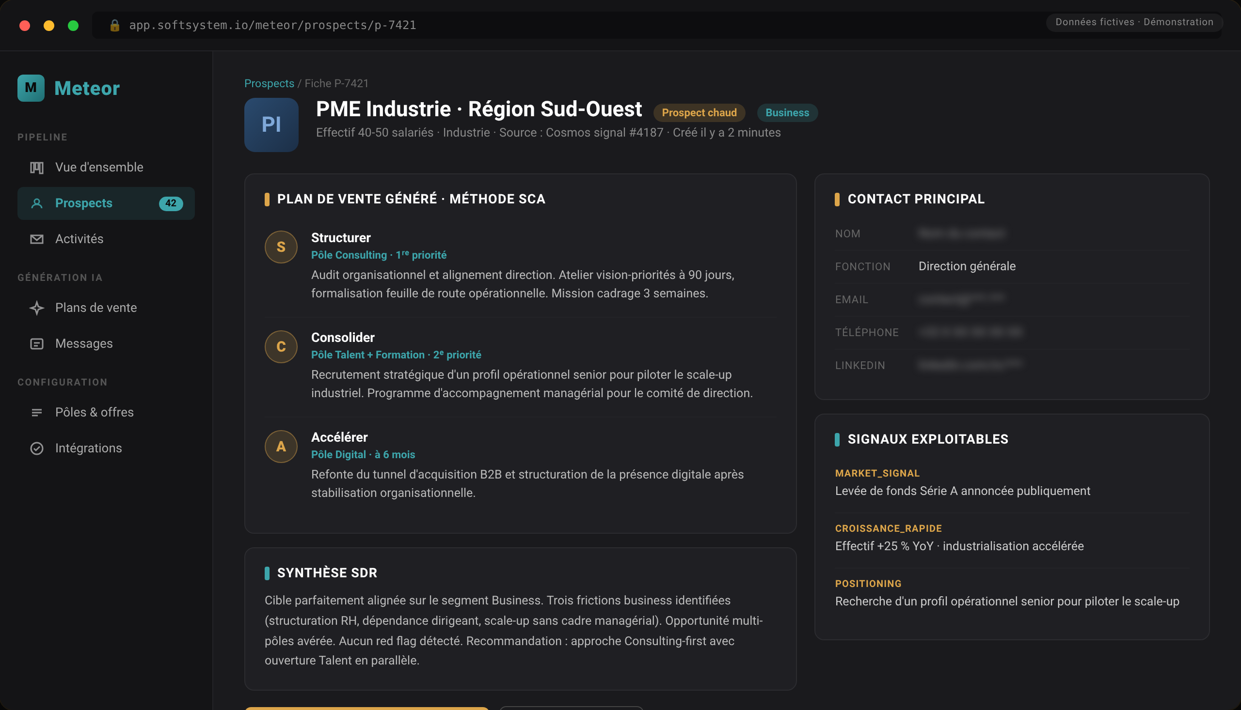Viewport: 1241px width, 710px height.
Task: Click Pôle Talent + Formation · 2e priorité
Action: click(x=396, y=355)
